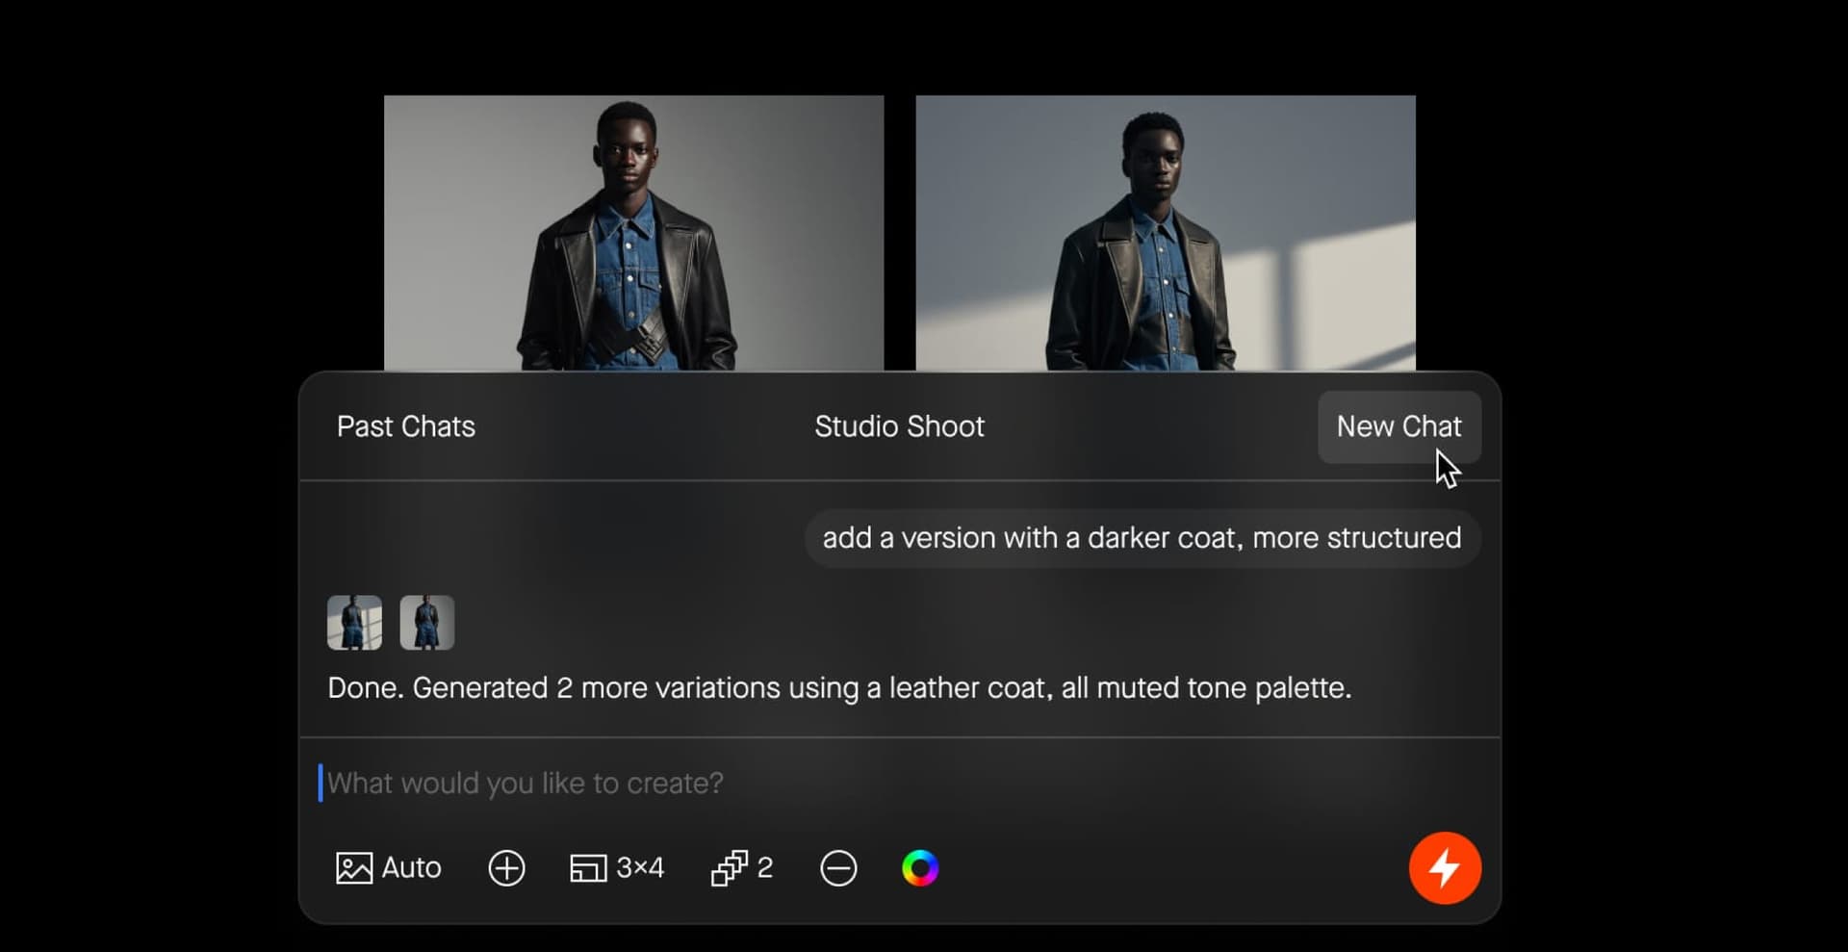
Task: Click the Studio Shoot chat title
Action: click(x=899, y=426)
